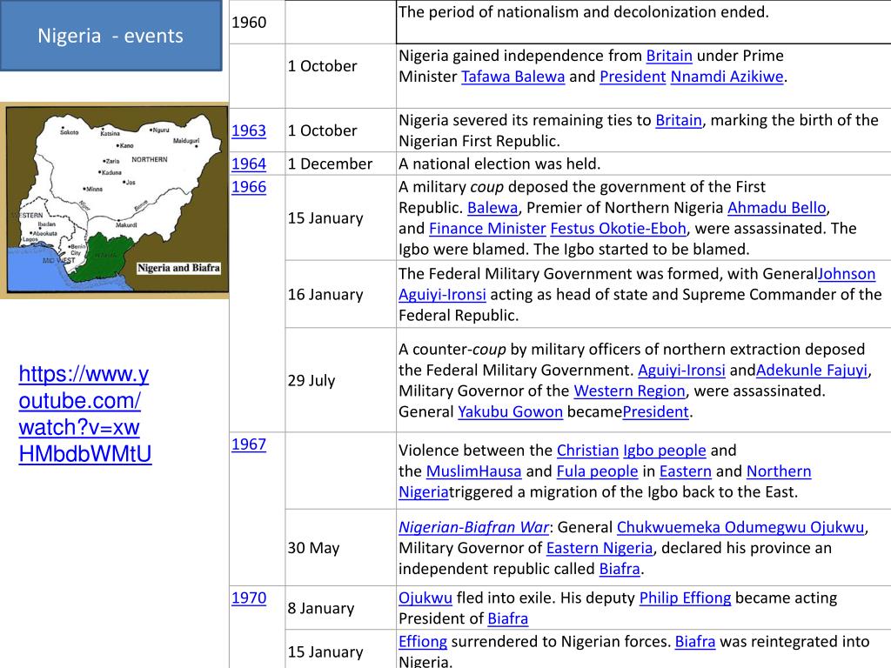Image resolution: width=891 pixels, height=668 pixels.
Task: Open the 1963 year link
Action: pyautogui.click(x=248, y=130)
